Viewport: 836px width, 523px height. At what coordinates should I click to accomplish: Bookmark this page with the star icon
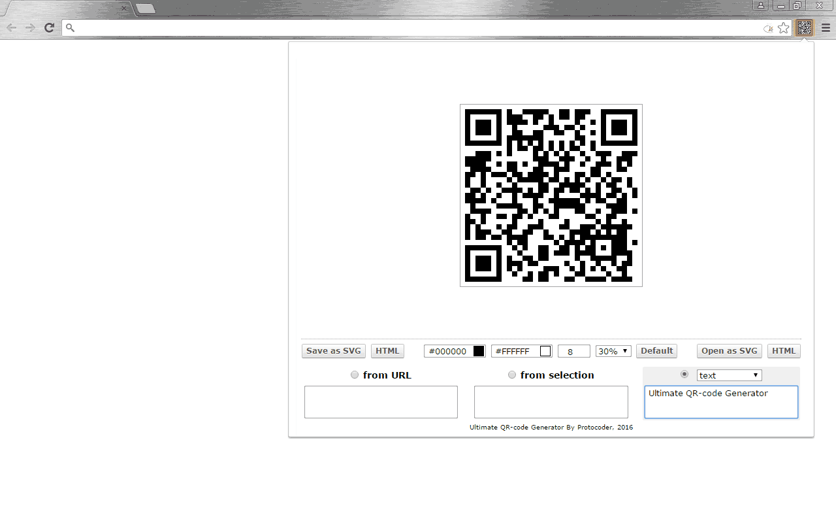[783, 28]
